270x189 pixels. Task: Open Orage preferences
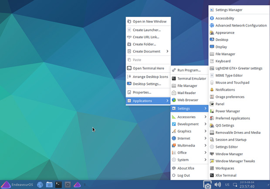pos(239,97)
